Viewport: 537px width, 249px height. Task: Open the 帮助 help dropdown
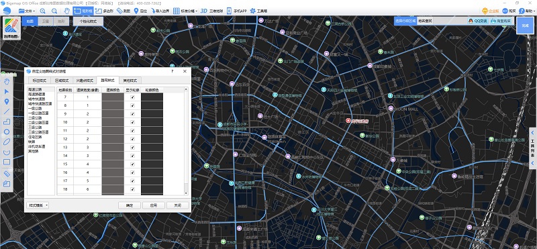tap(527, 11)
